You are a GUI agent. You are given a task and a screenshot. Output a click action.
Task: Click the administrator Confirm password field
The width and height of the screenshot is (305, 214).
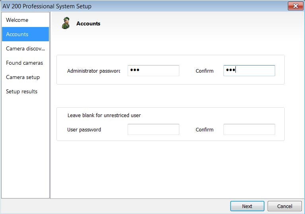249,71
